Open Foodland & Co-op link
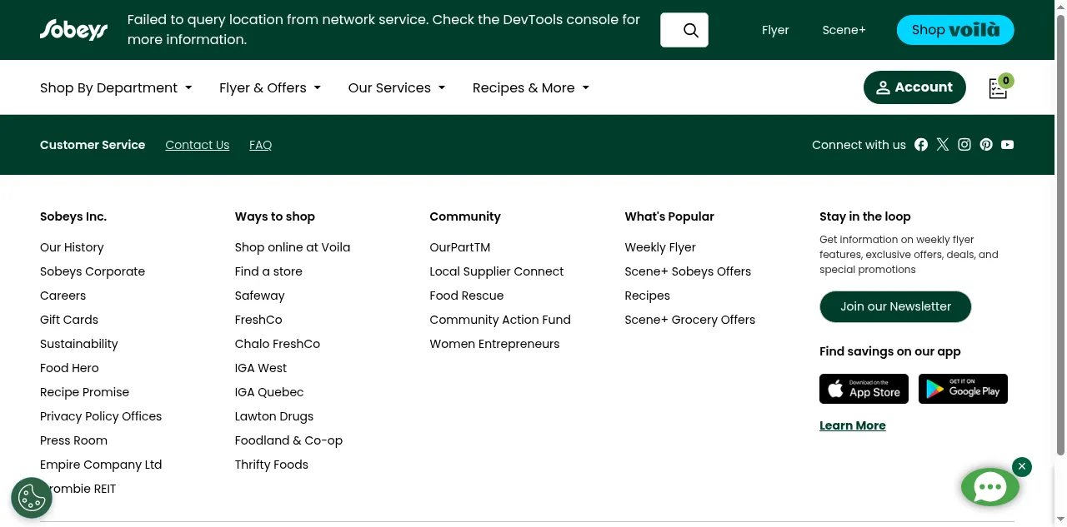 (x=288, y=440)
